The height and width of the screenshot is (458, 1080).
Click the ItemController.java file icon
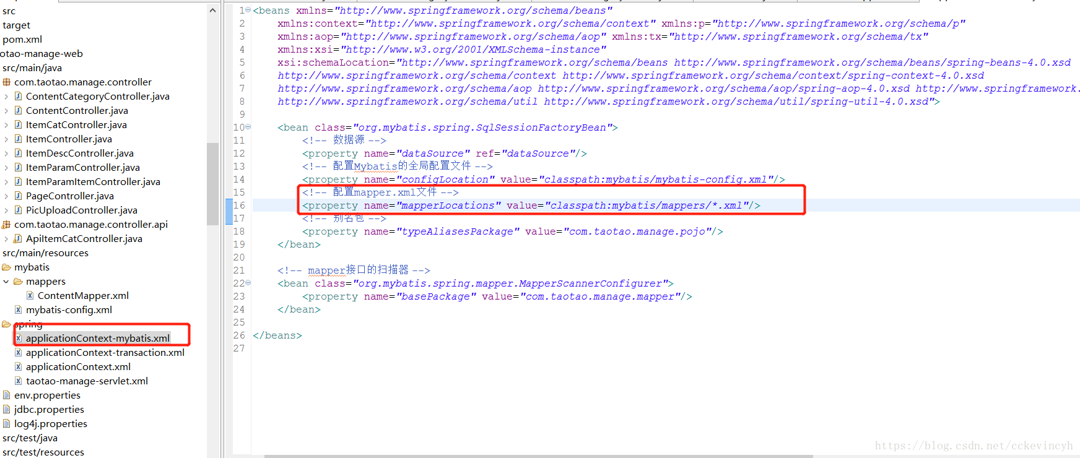click(19, 139)
